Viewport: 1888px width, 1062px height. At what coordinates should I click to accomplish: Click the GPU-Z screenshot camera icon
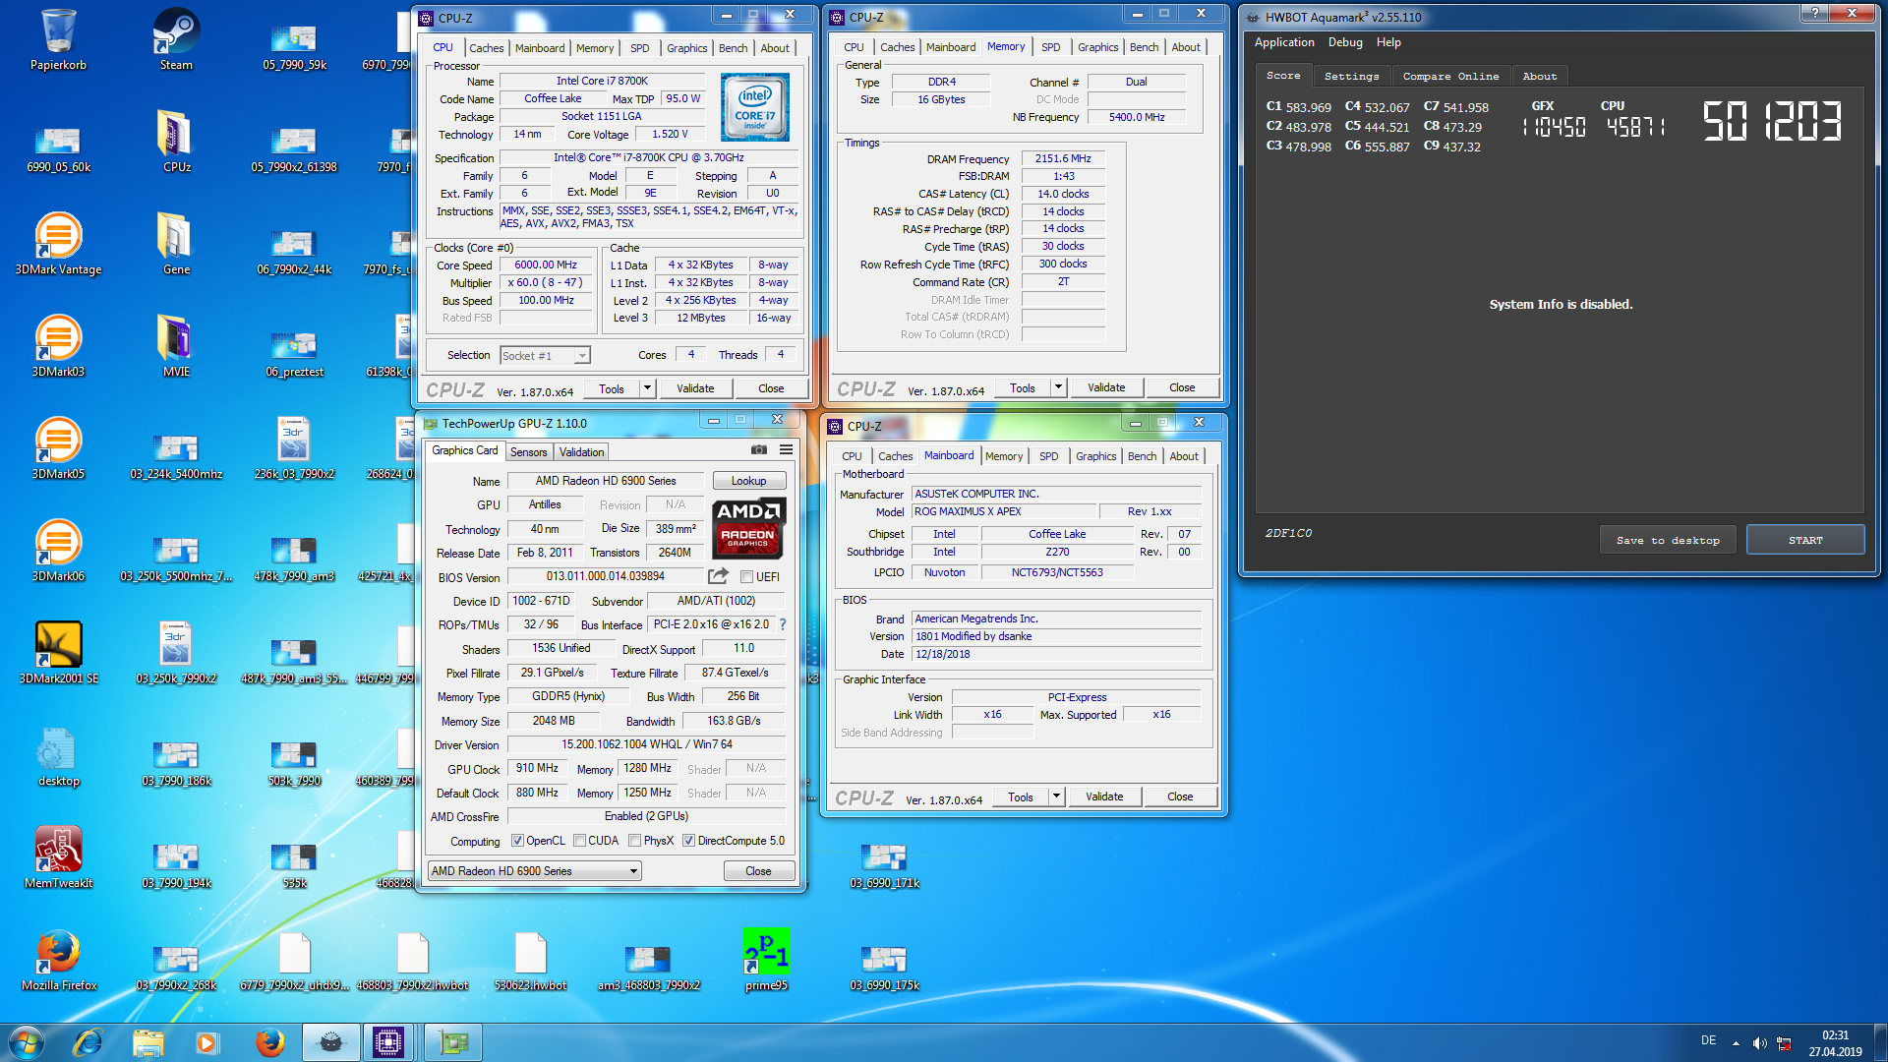[x=759, y=449]
